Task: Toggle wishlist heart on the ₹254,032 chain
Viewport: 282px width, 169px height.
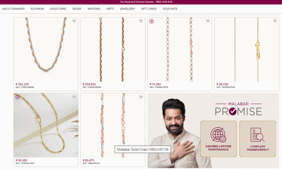Action: (141, 21)
